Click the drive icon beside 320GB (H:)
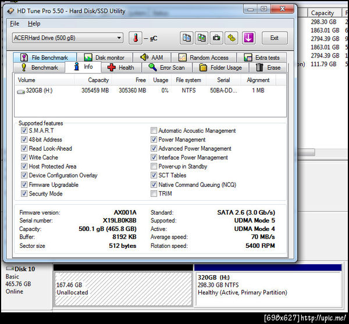The image size is (349, 324). click(21, 91)
